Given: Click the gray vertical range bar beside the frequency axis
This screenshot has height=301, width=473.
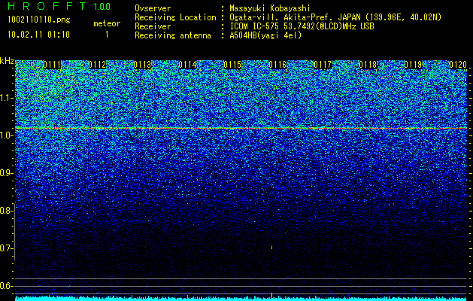Looking at the screenshot, I should (x=14, y=233).
